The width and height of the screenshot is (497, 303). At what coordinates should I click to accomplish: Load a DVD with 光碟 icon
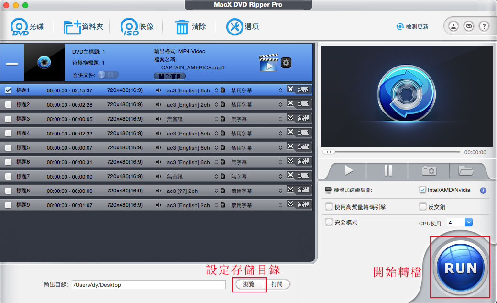point(27,27)
